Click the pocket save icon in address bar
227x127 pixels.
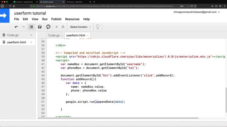point(192,6)
